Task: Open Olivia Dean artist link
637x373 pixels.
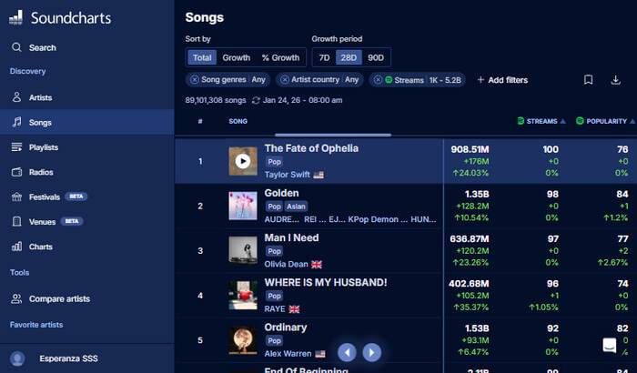Action: tap(287, 264)
